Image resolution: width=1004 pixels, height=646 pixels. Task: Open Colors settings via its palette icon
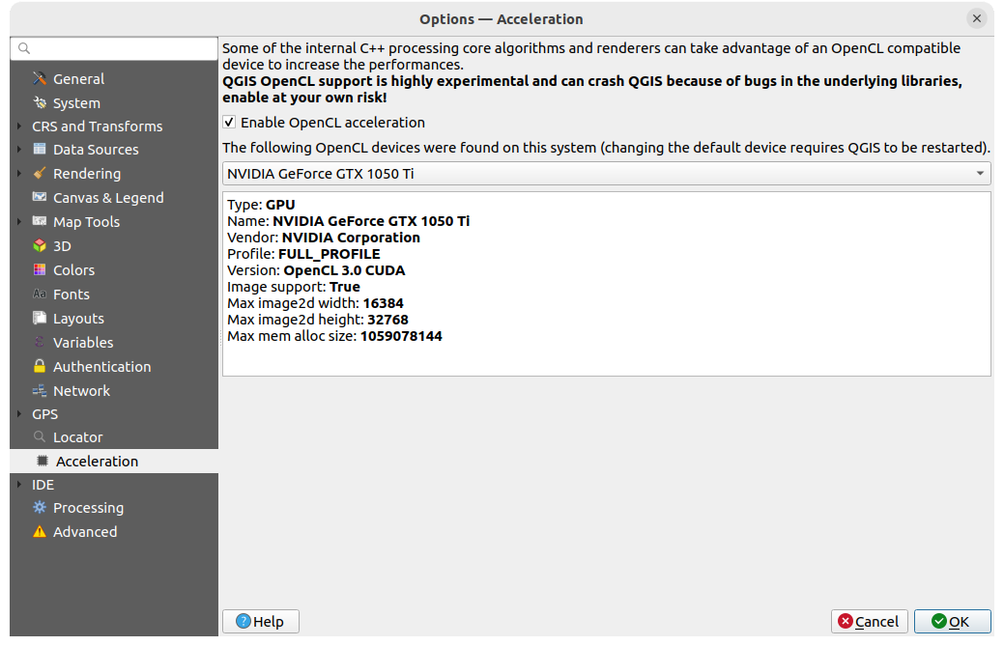click(x=41, y=269)
